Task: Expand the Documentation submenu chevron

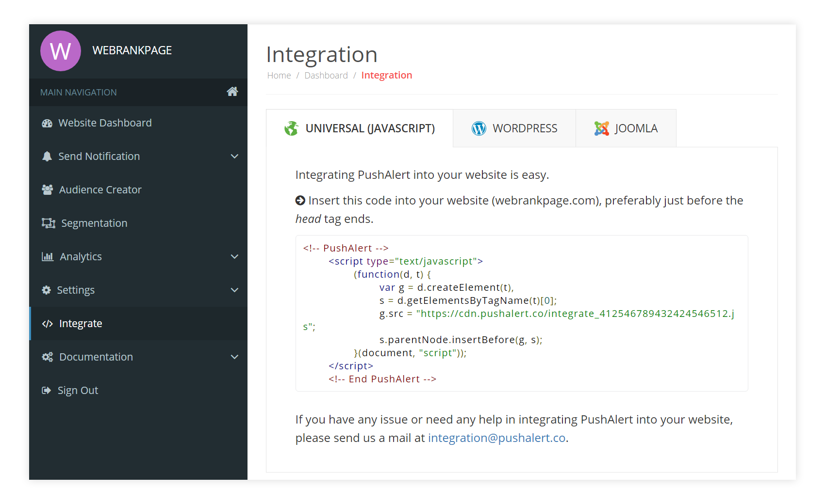Action: point(234,357)
